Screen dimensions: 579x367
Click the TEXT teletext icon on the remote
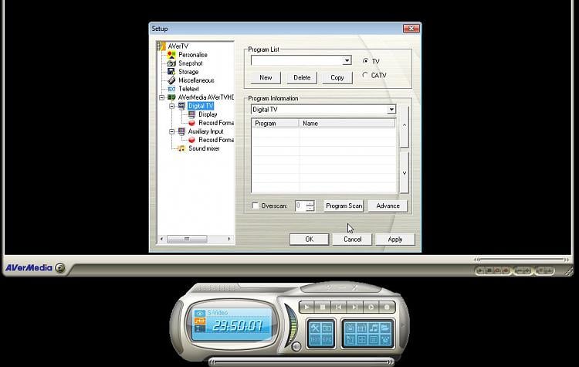[315, 339]
